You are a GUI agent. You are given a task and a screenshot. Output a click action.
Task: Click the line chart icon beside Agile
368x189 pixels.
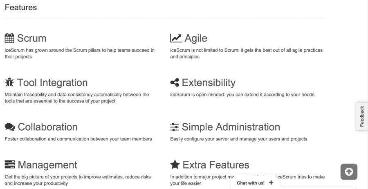tap(176, 38)
